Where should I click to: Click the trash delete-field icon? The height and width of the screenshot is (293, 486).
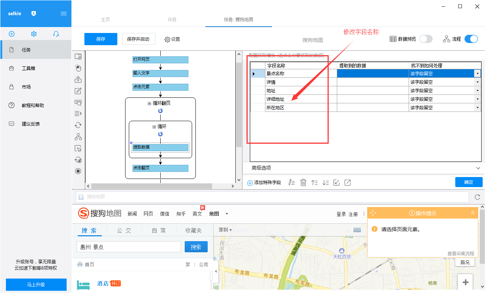point(303,182)
